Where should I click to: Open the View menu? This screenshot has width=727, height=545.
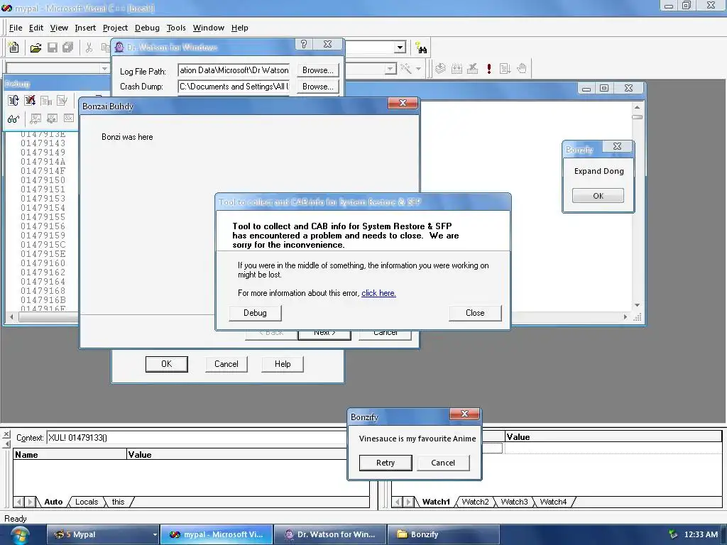[59, 28]
